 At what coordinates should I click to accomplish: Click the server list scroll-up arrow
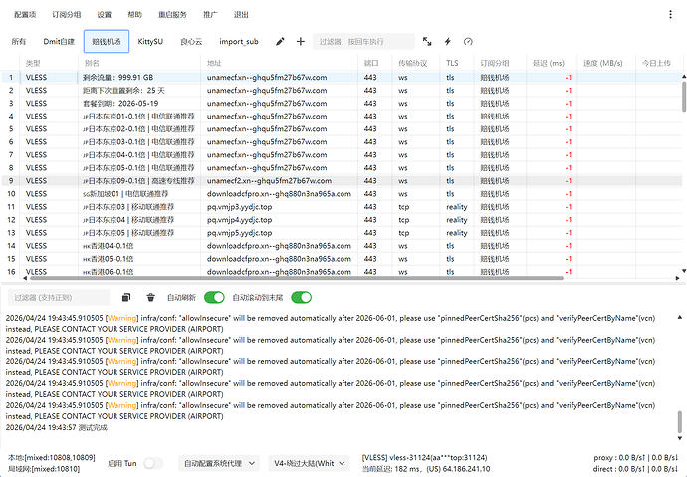pos(683,77)
